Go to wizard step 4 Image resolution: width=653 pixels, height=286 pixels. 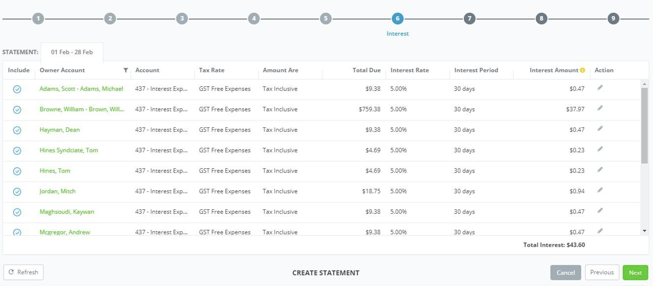coord(254,19)
